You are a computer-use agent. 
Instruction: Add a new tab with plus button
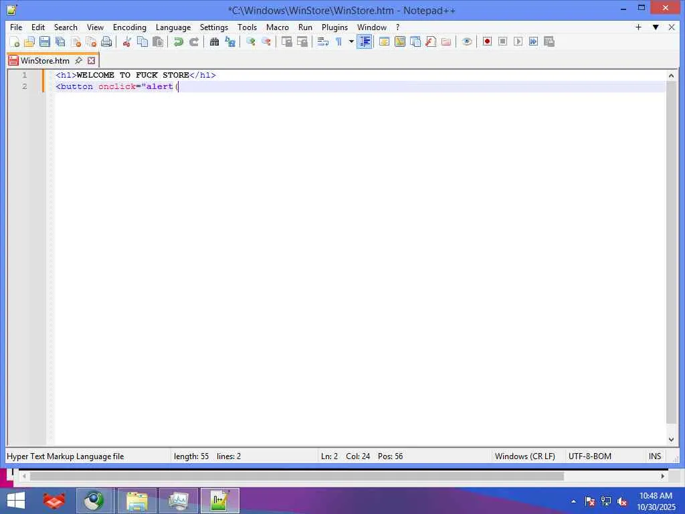[x=638, y=27]
